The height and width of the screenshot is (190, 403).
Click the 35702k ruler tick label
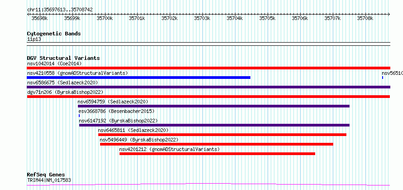coord(170,18)
